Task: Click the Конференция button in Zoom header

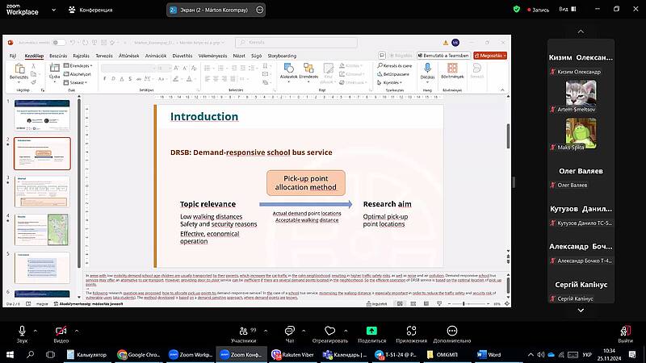Action: click(90, 10)
